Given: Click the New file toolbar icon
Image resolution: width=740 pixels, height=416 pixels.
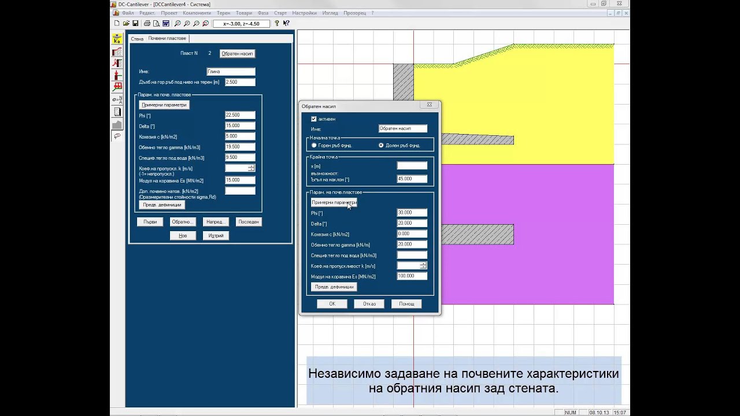Looking at the screenshot, I should tap(117, 24).
